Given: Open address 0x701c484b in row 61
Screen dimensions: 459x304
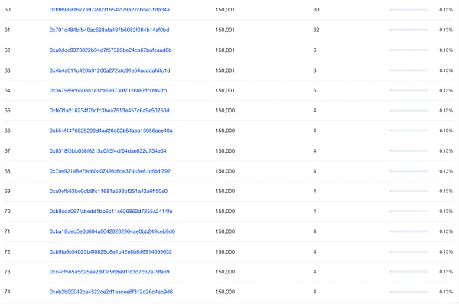Looking at the screenshot, I should click(109, 30).
